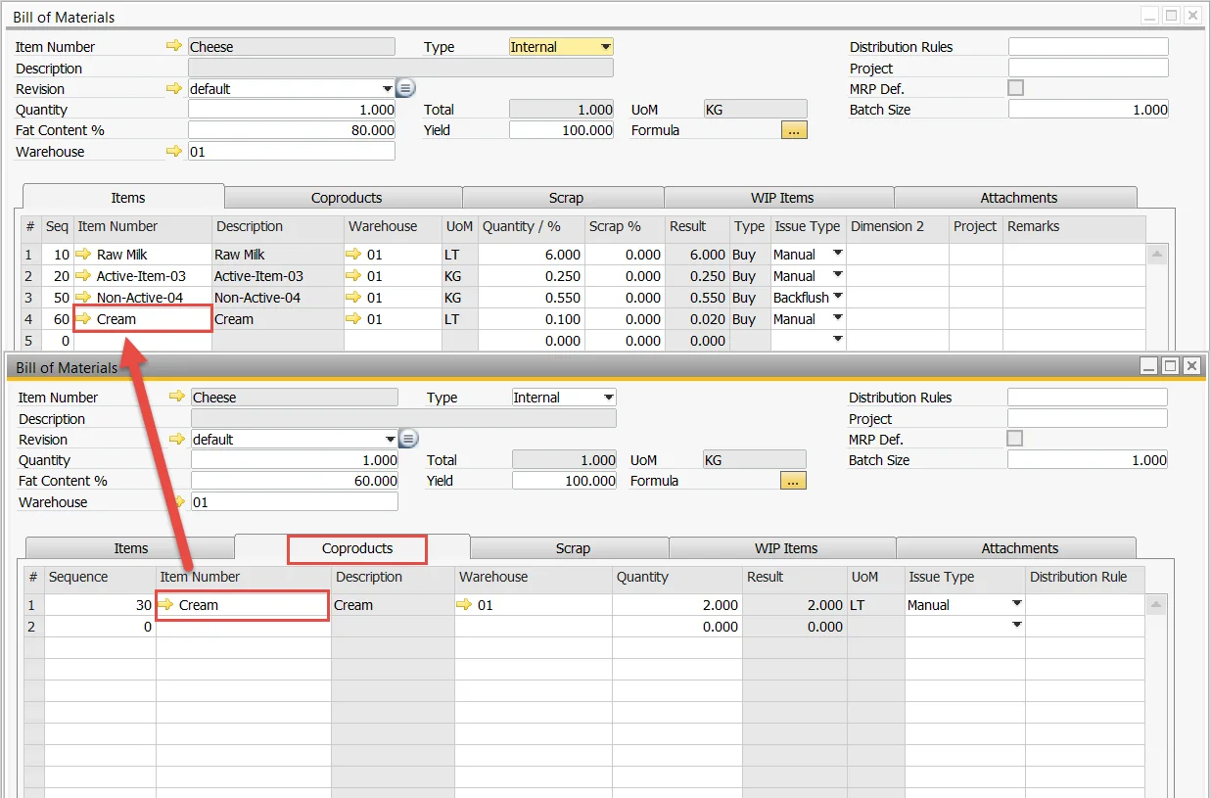Click Distribution Rules field in upper window

pos(1089,46)
